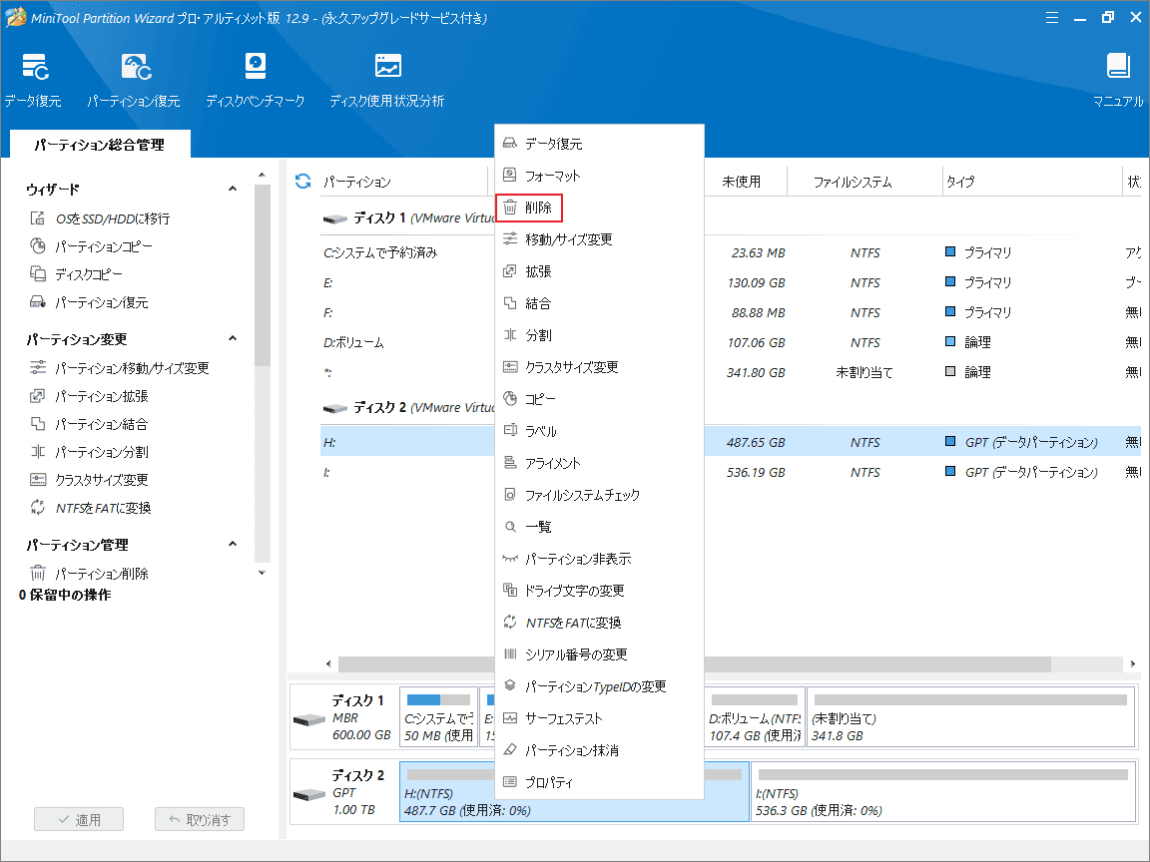Select 結合 in context menu
The height and width of the screenshot is (862, 1150).
(599, 303)
